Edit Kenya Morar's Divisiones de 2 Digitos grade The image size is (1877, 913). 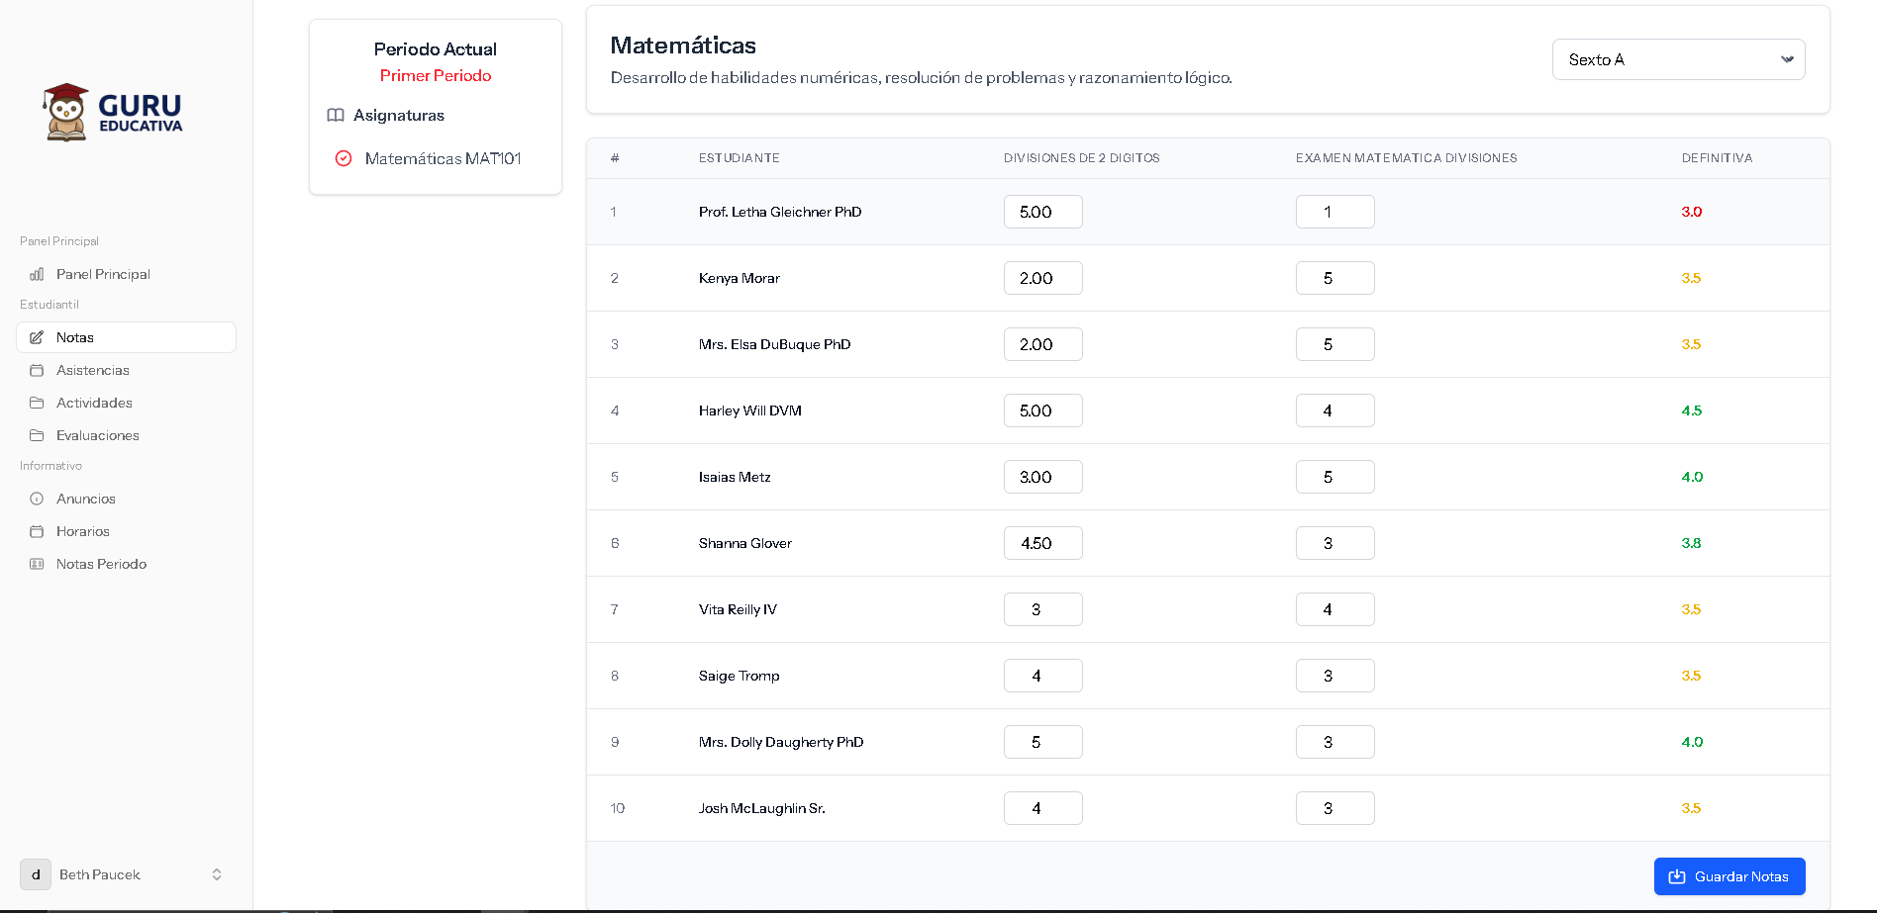[x=1042, y=278]
